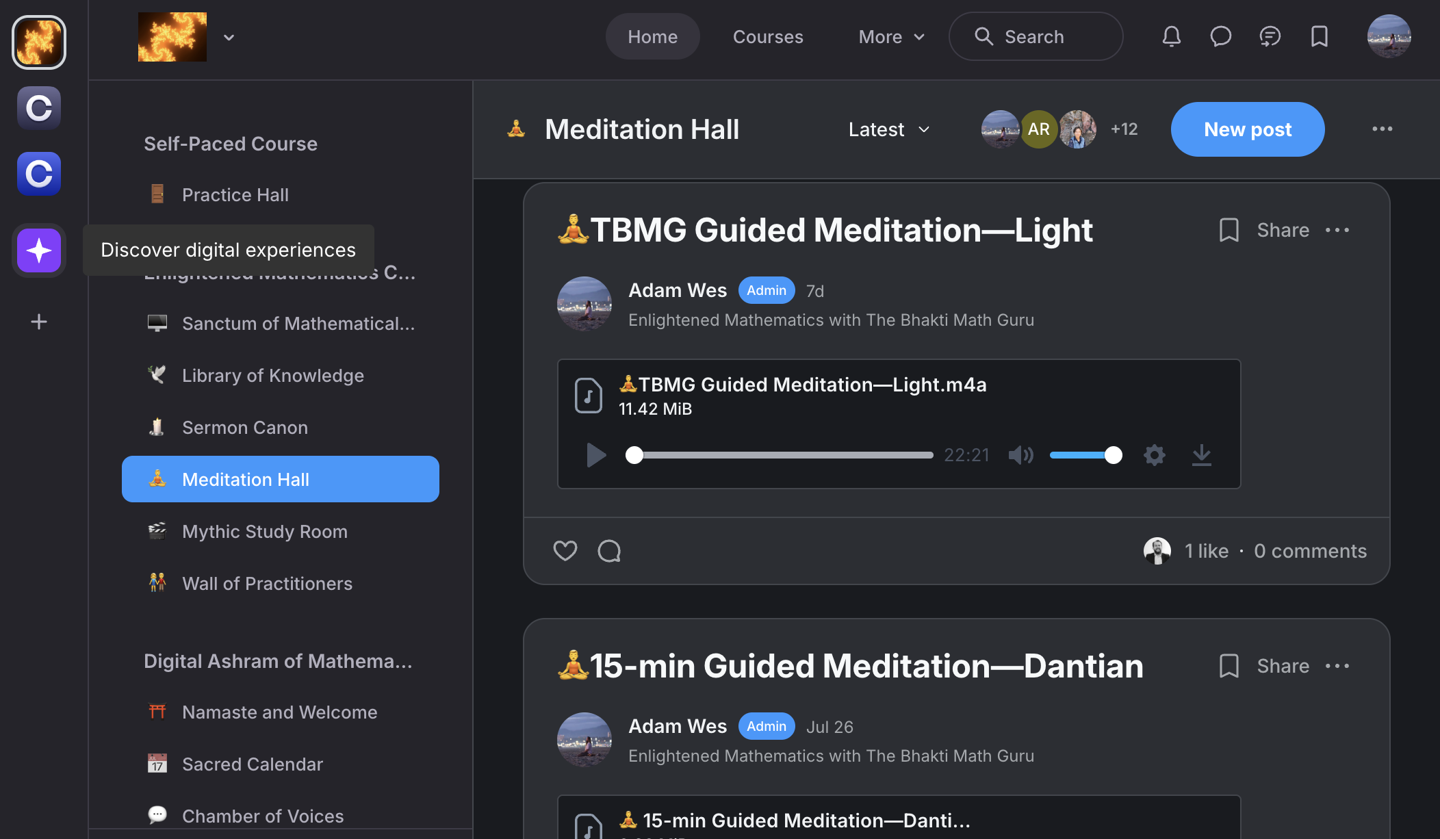The height and width of the screenshot is (839, 1440).
Task: Open the Latest sort dropdown
Action: point(888,129)
